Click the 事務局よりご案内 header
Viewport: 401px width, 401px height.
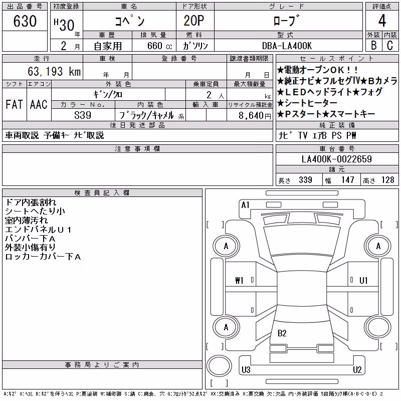pos(102,365)
